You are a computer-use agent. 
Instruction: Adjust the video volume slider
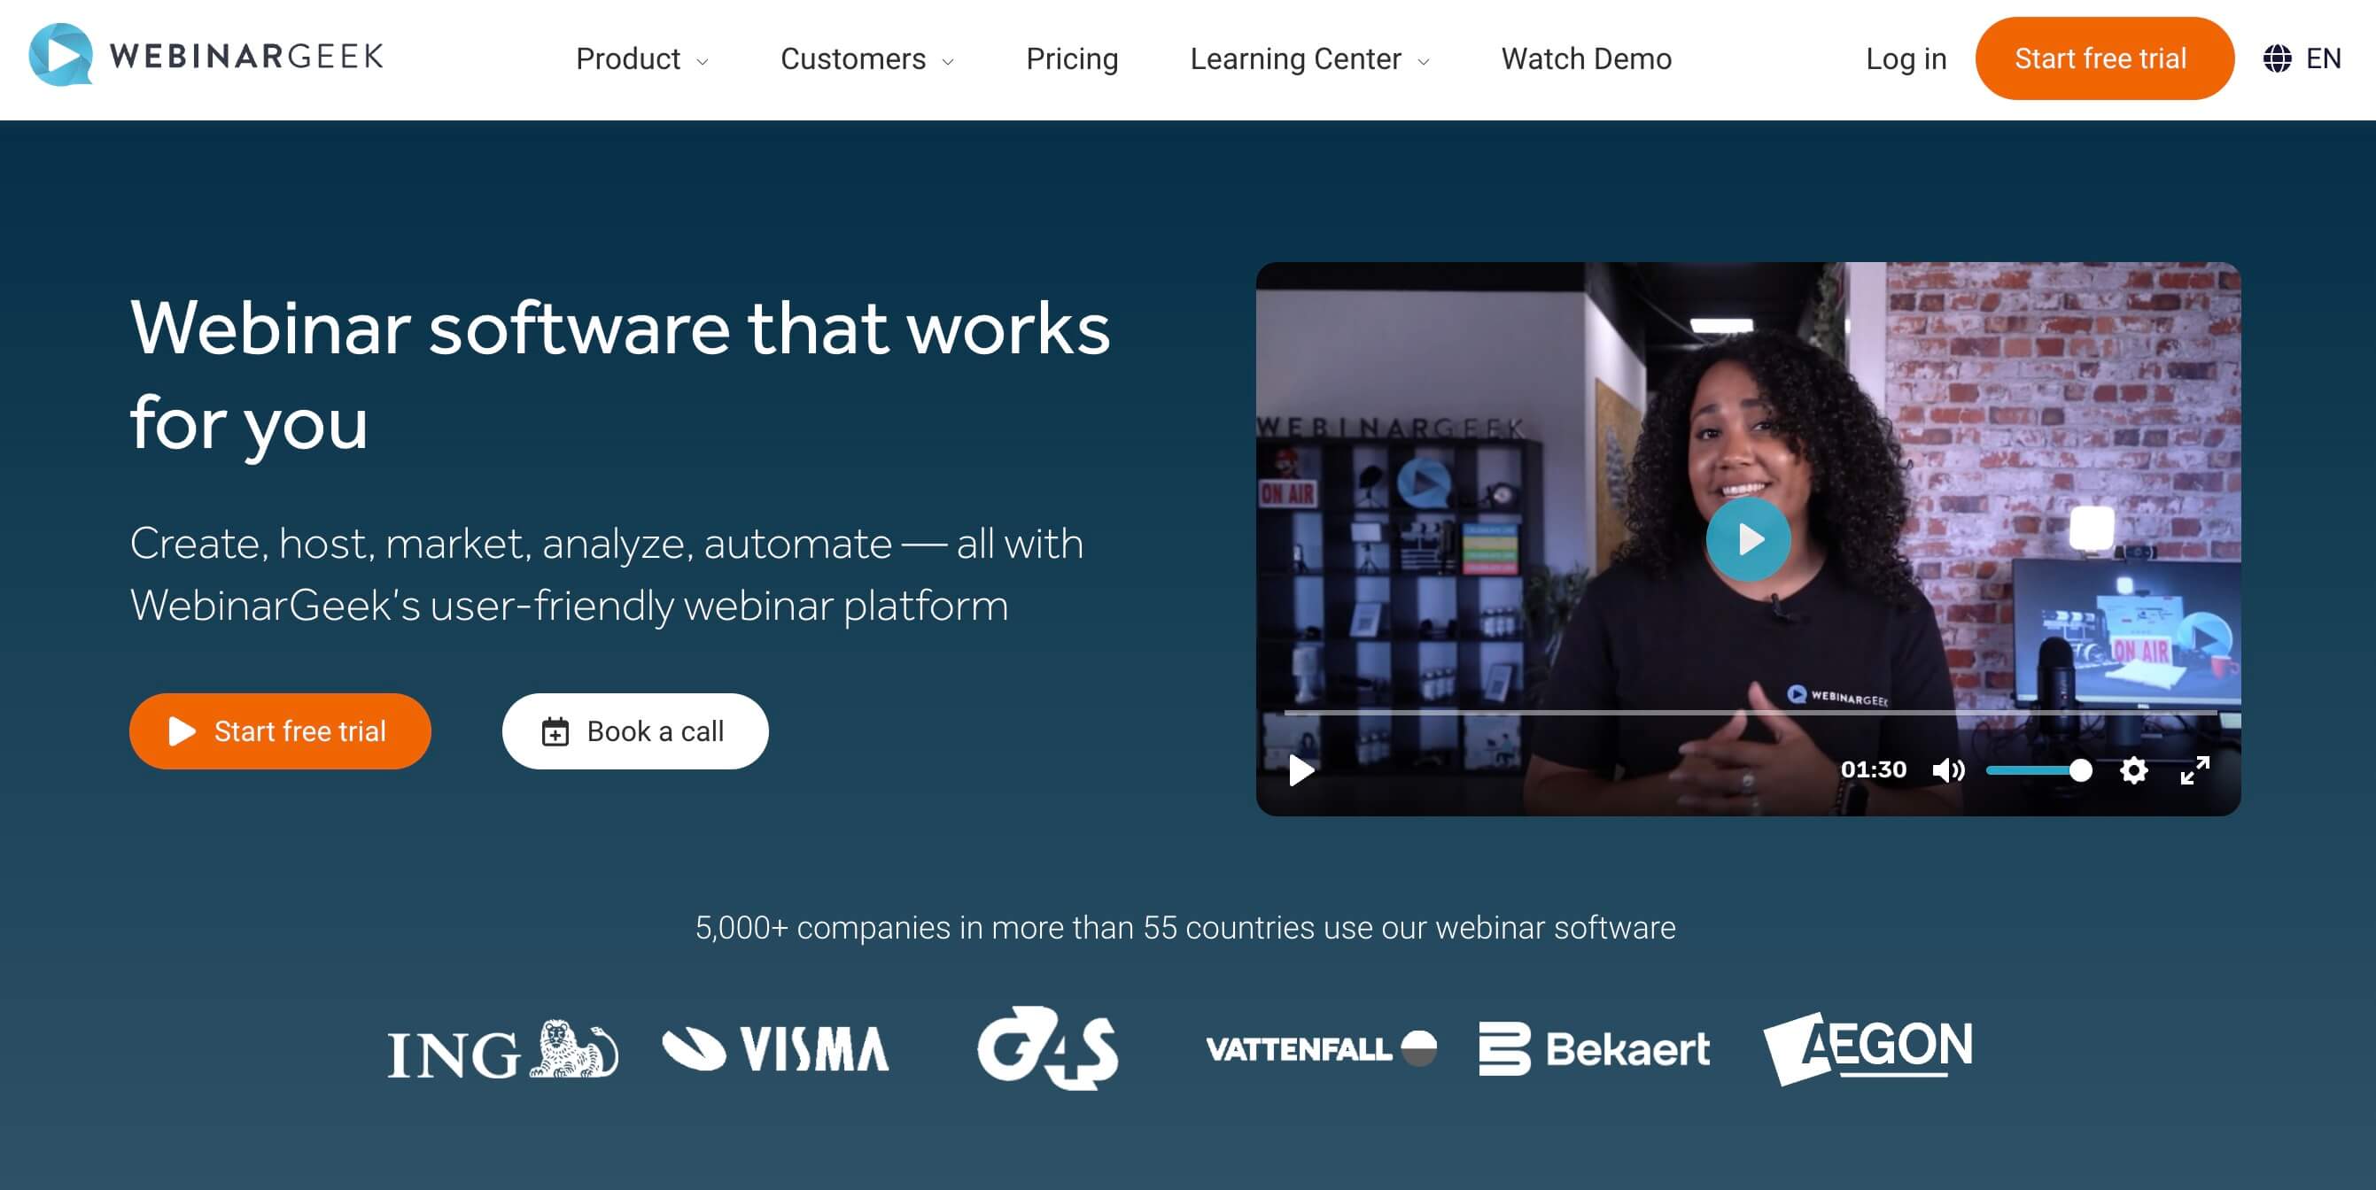tap(2038, 769)
